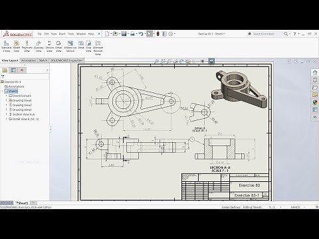The height and width of the screenshot is (239, 319).
Task: Open Custom Properties in task pane
Action: point(315,110)
